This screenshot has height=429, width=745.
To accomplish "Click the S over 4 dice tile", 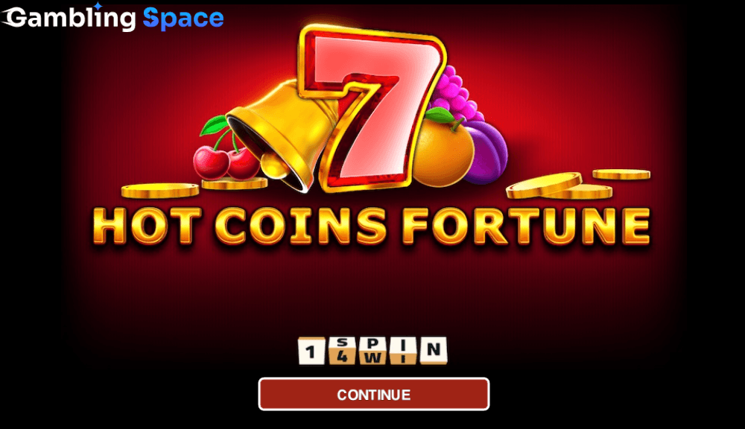I will [x=342, y=351].
